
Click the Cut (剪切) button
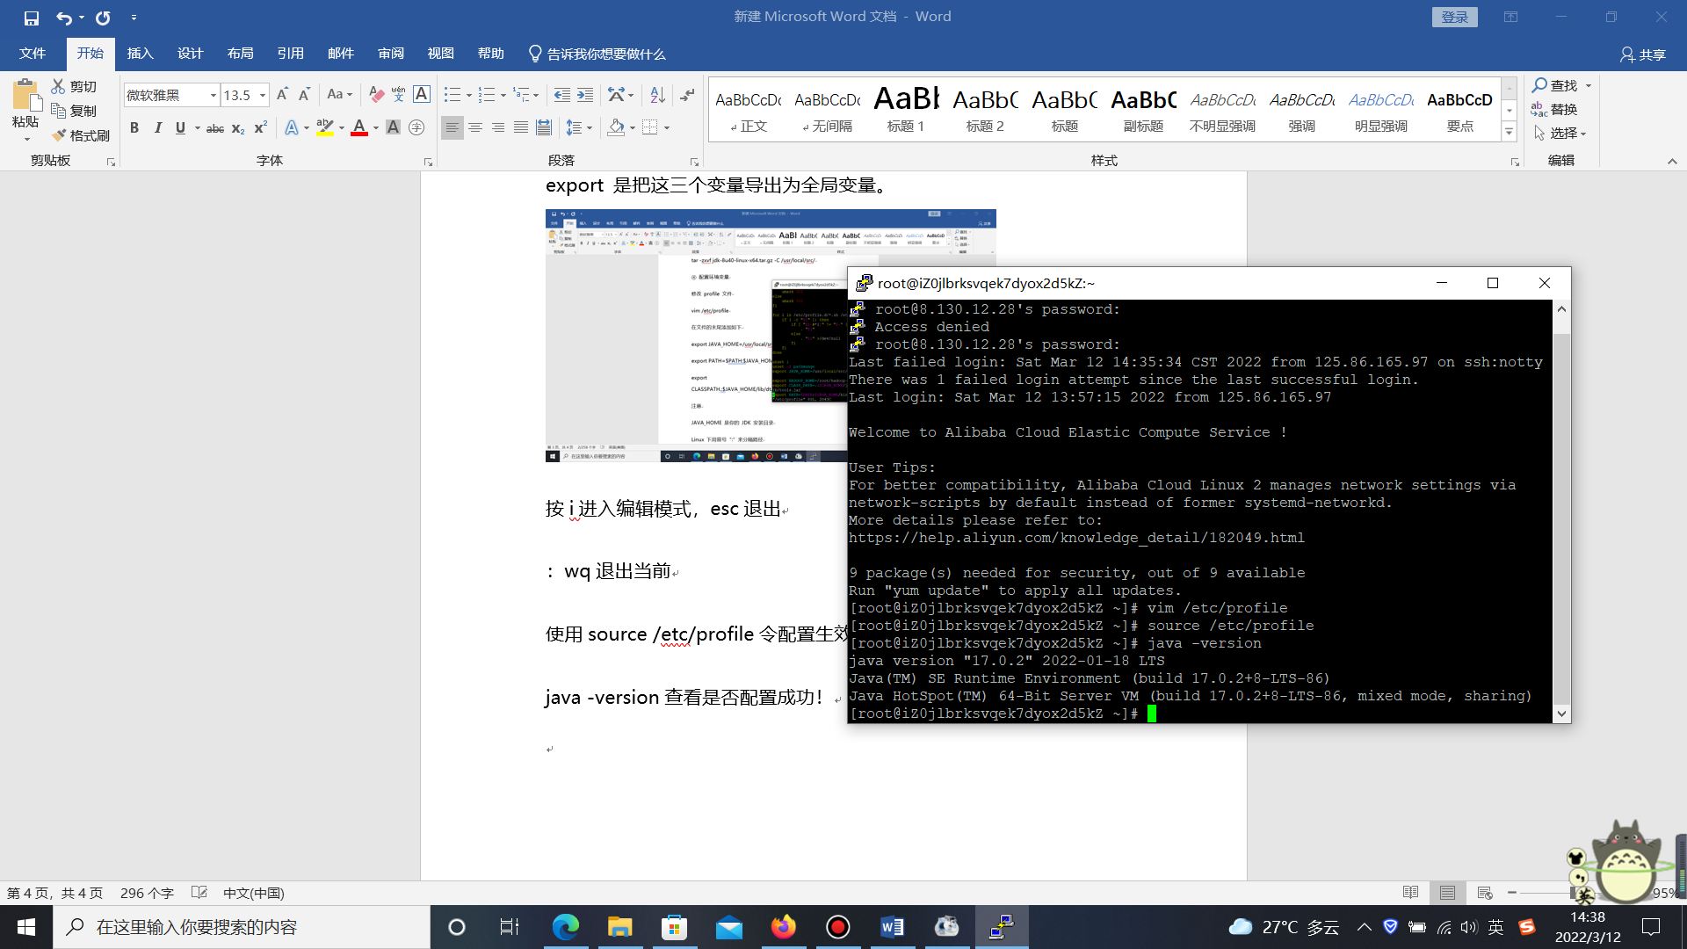[74, 86]
